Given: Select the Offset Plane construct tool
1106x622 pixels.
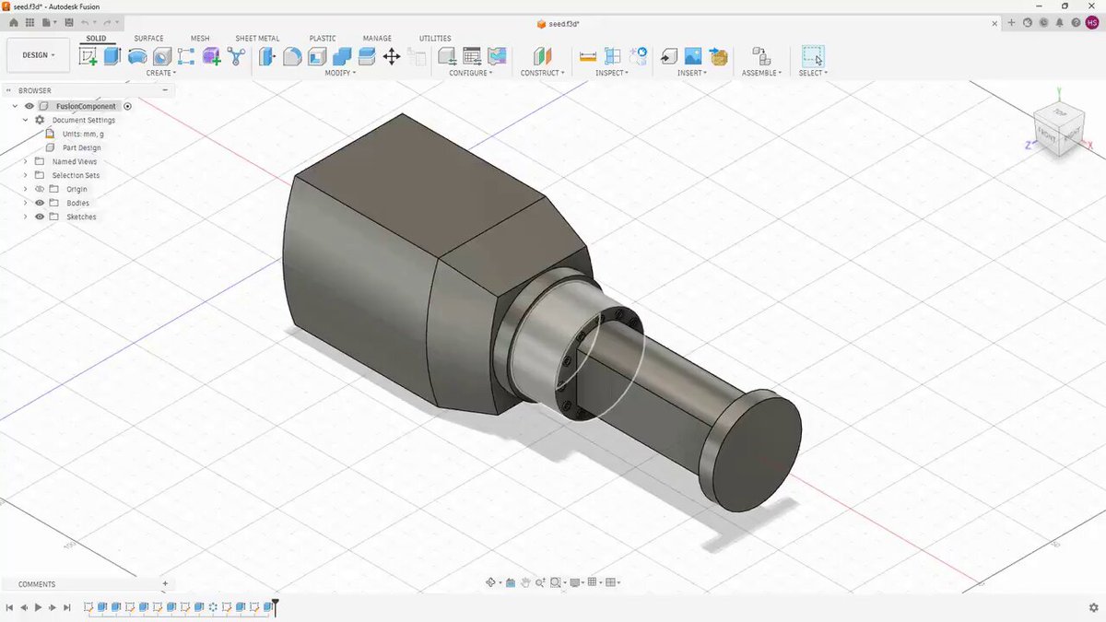Looking at the screenshot, I should 542,56.
